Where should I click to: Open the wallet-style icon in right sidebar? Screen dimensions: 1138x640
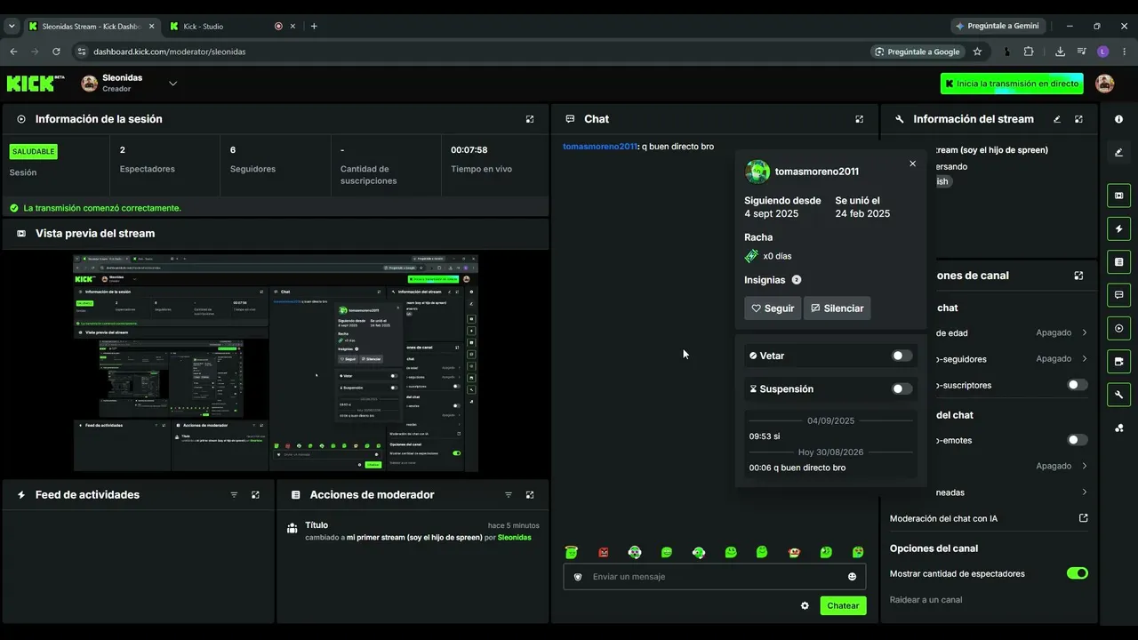coord(1119,362)
